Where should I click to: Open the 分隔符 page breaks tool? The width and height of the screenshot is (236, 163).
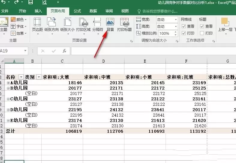97,26
